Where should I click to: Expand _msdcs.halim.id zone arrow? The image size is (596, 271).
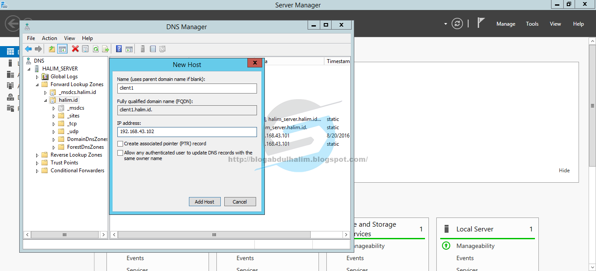[x=45, y=92]
